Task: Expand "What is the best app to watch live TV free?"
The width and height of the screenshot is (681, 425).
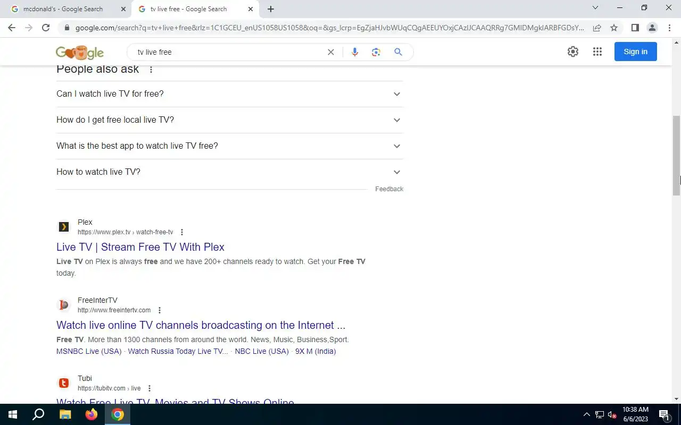Action: [x=230, y=146]
